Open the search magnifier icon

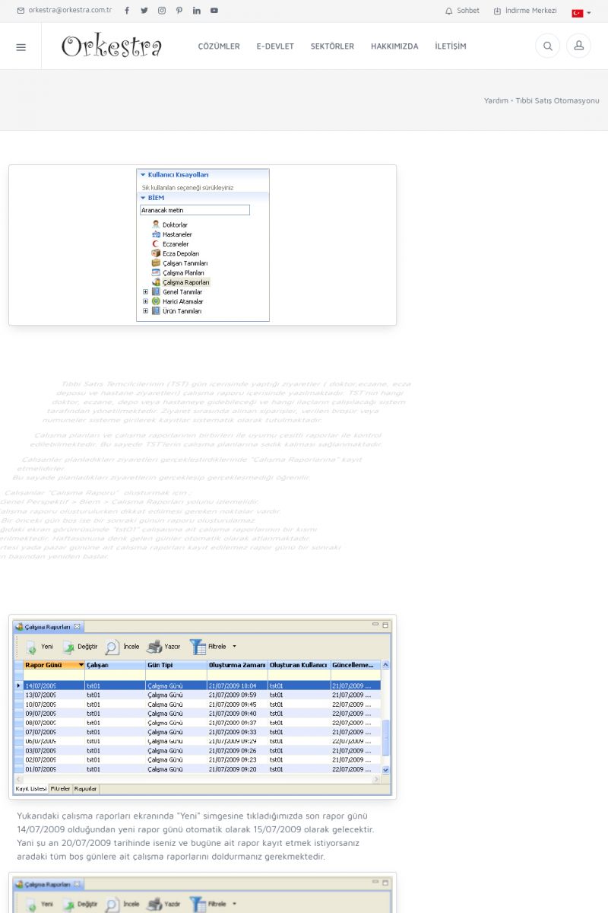pyautogui.click(x=547, y=46)
